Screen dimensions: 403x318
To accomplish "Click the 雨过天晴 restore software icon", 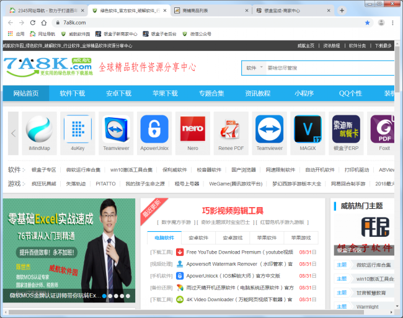I will (180, 288).
